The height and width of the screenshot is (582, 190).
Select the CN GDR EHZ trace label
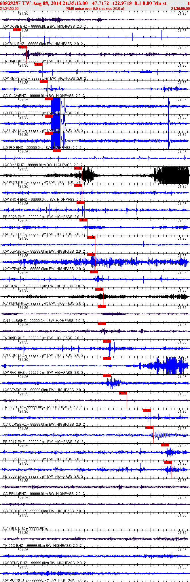(x=43, y=355)
